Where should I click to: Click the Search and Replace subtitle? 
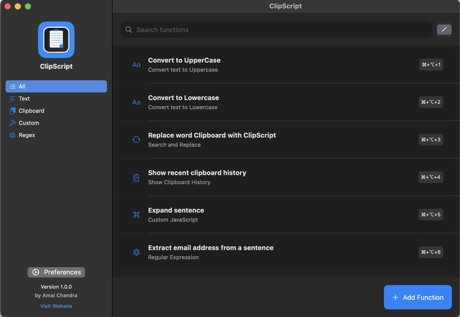174,145
